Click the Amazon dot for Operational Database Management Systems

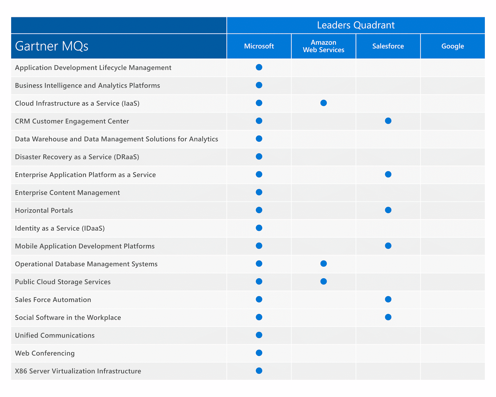click(x=323, y=264)
